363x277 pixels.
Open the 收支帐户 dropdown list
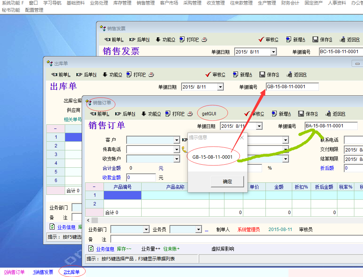tap(177, 159)
